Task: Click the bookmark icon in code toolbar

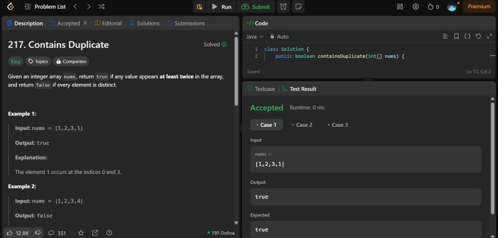Action: tap(456, 37)
